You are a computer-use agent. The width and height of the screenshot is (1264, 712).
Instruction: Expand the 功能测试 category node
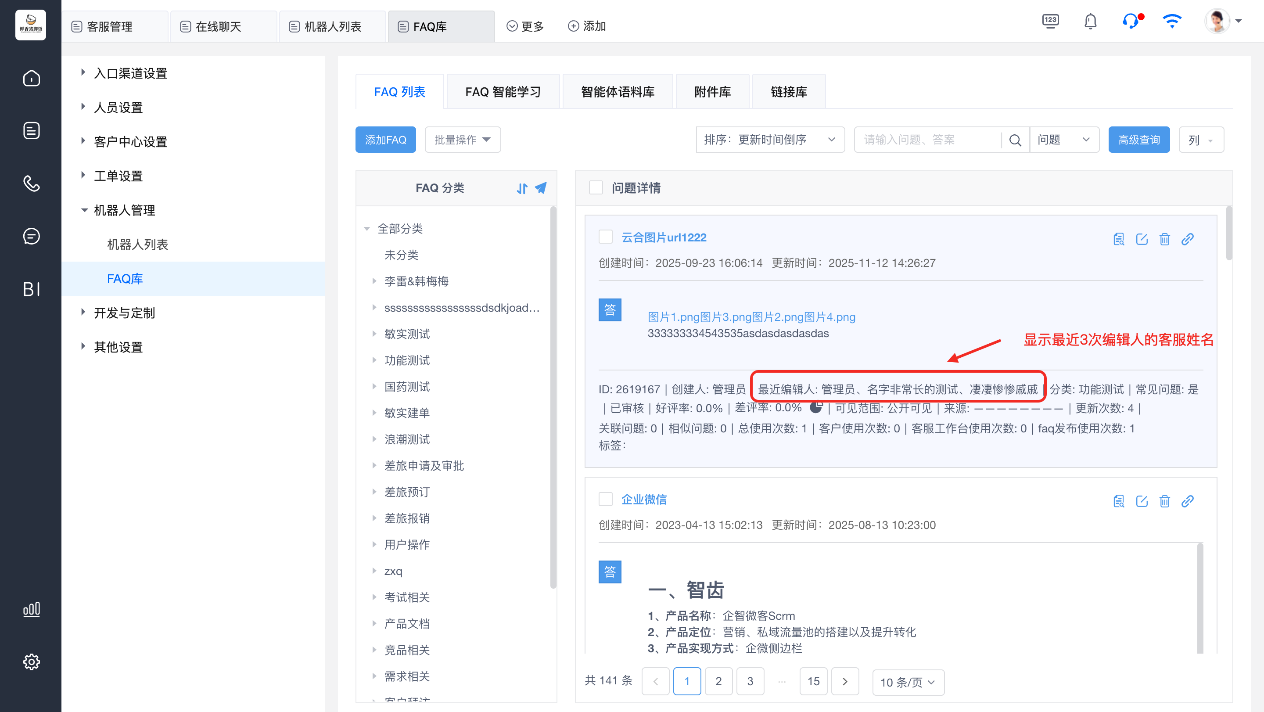(x=374, y=360)
